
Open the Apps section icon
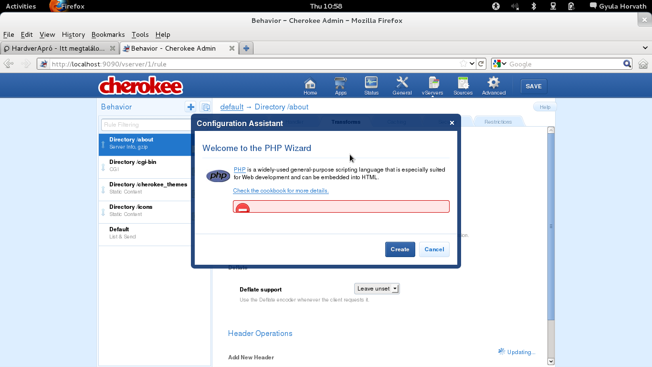[x=341, y=86]
